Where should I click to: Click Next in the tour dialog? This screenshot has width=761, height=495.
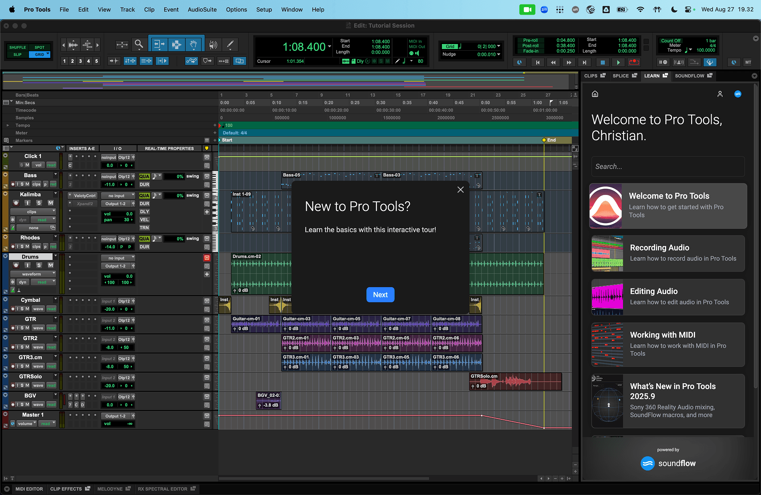(380, 295)
